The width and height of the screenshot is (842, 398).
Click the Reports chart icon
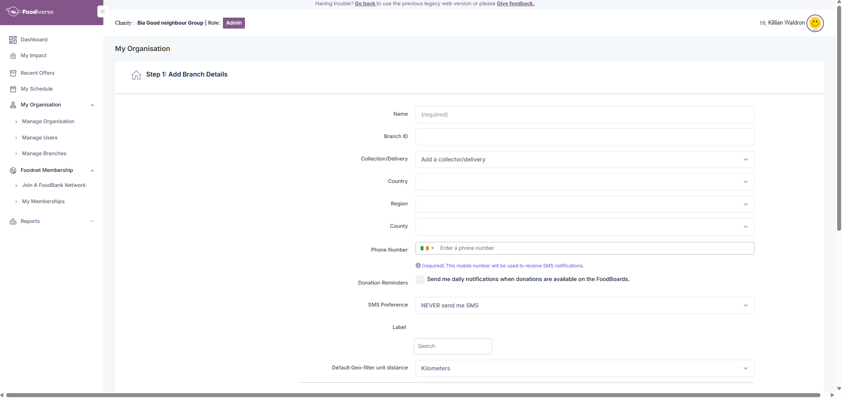[x=13, y=222]
